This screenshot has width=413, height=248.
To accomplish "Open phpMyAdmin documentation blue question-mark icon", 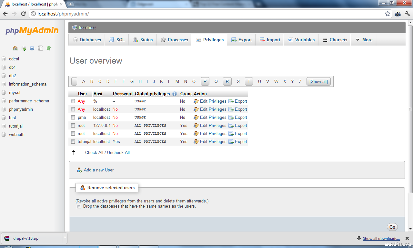I will coord(32,48).
